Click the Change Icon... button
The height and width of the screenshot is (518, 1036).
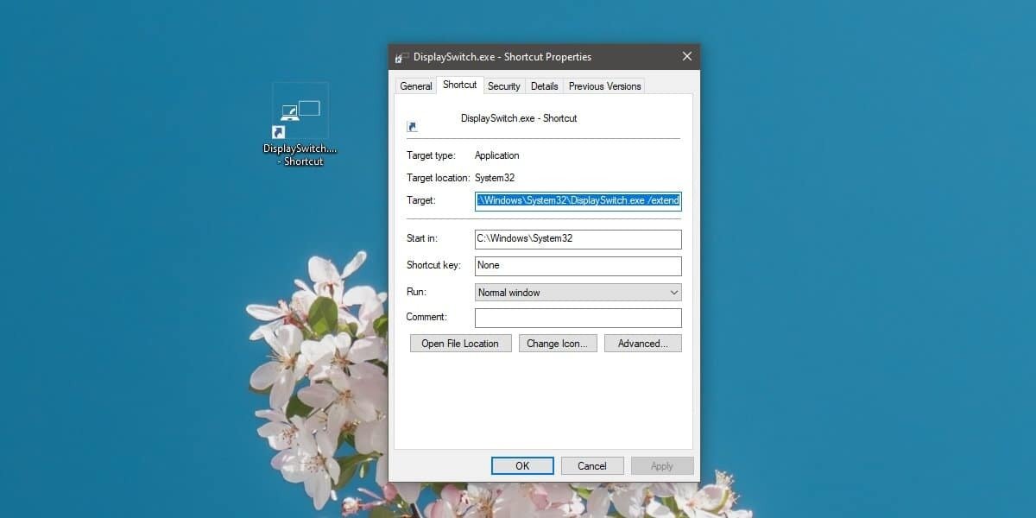(x=557, y=344)
